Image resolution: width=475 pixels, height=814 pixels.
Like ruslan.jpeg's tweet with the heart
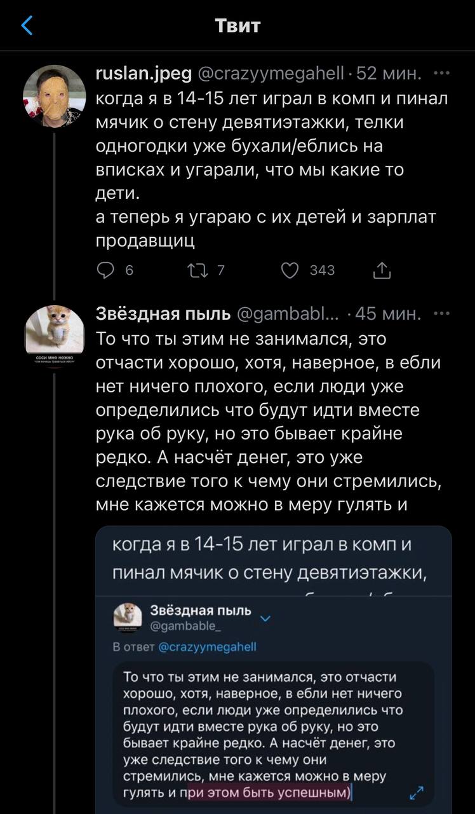pos(290,270)
